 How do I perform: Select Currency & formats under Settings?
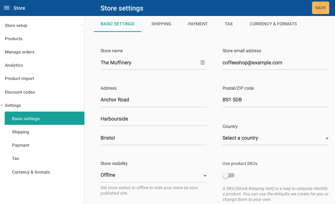[x=31, y=172]
